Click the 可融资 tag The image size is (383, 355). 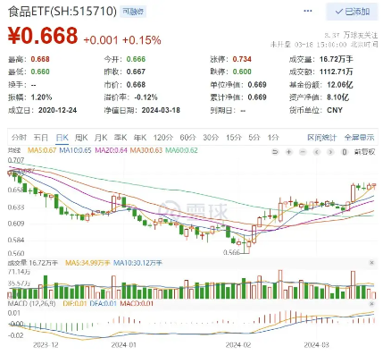point(133,12)
